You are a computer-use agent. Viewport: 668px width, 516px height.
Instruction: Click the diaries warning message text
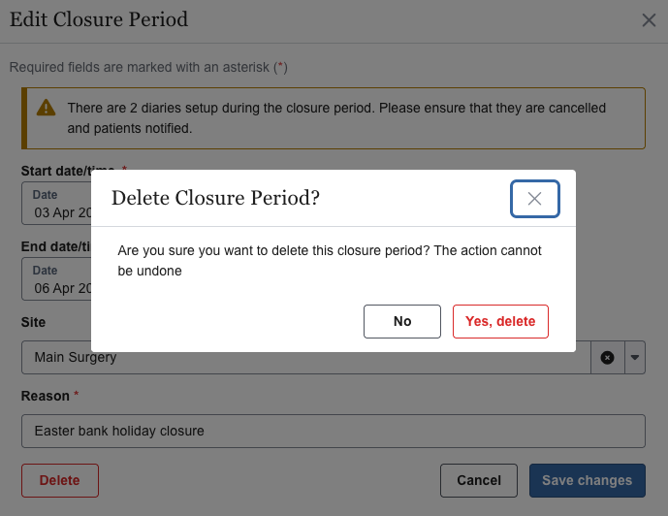(335, 117)
